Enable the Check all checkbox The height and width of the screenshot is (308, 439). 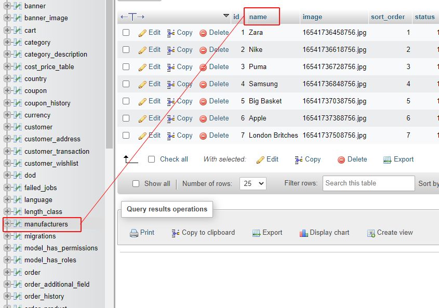(x=152, y=159)
